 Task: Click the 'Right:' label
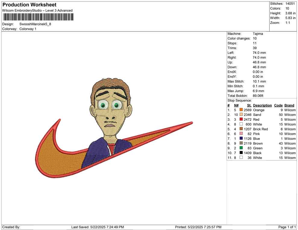(x=232, y=57)
